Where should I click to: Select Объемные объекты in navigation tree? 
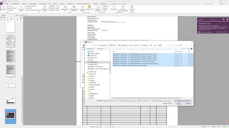coord(94,53)
